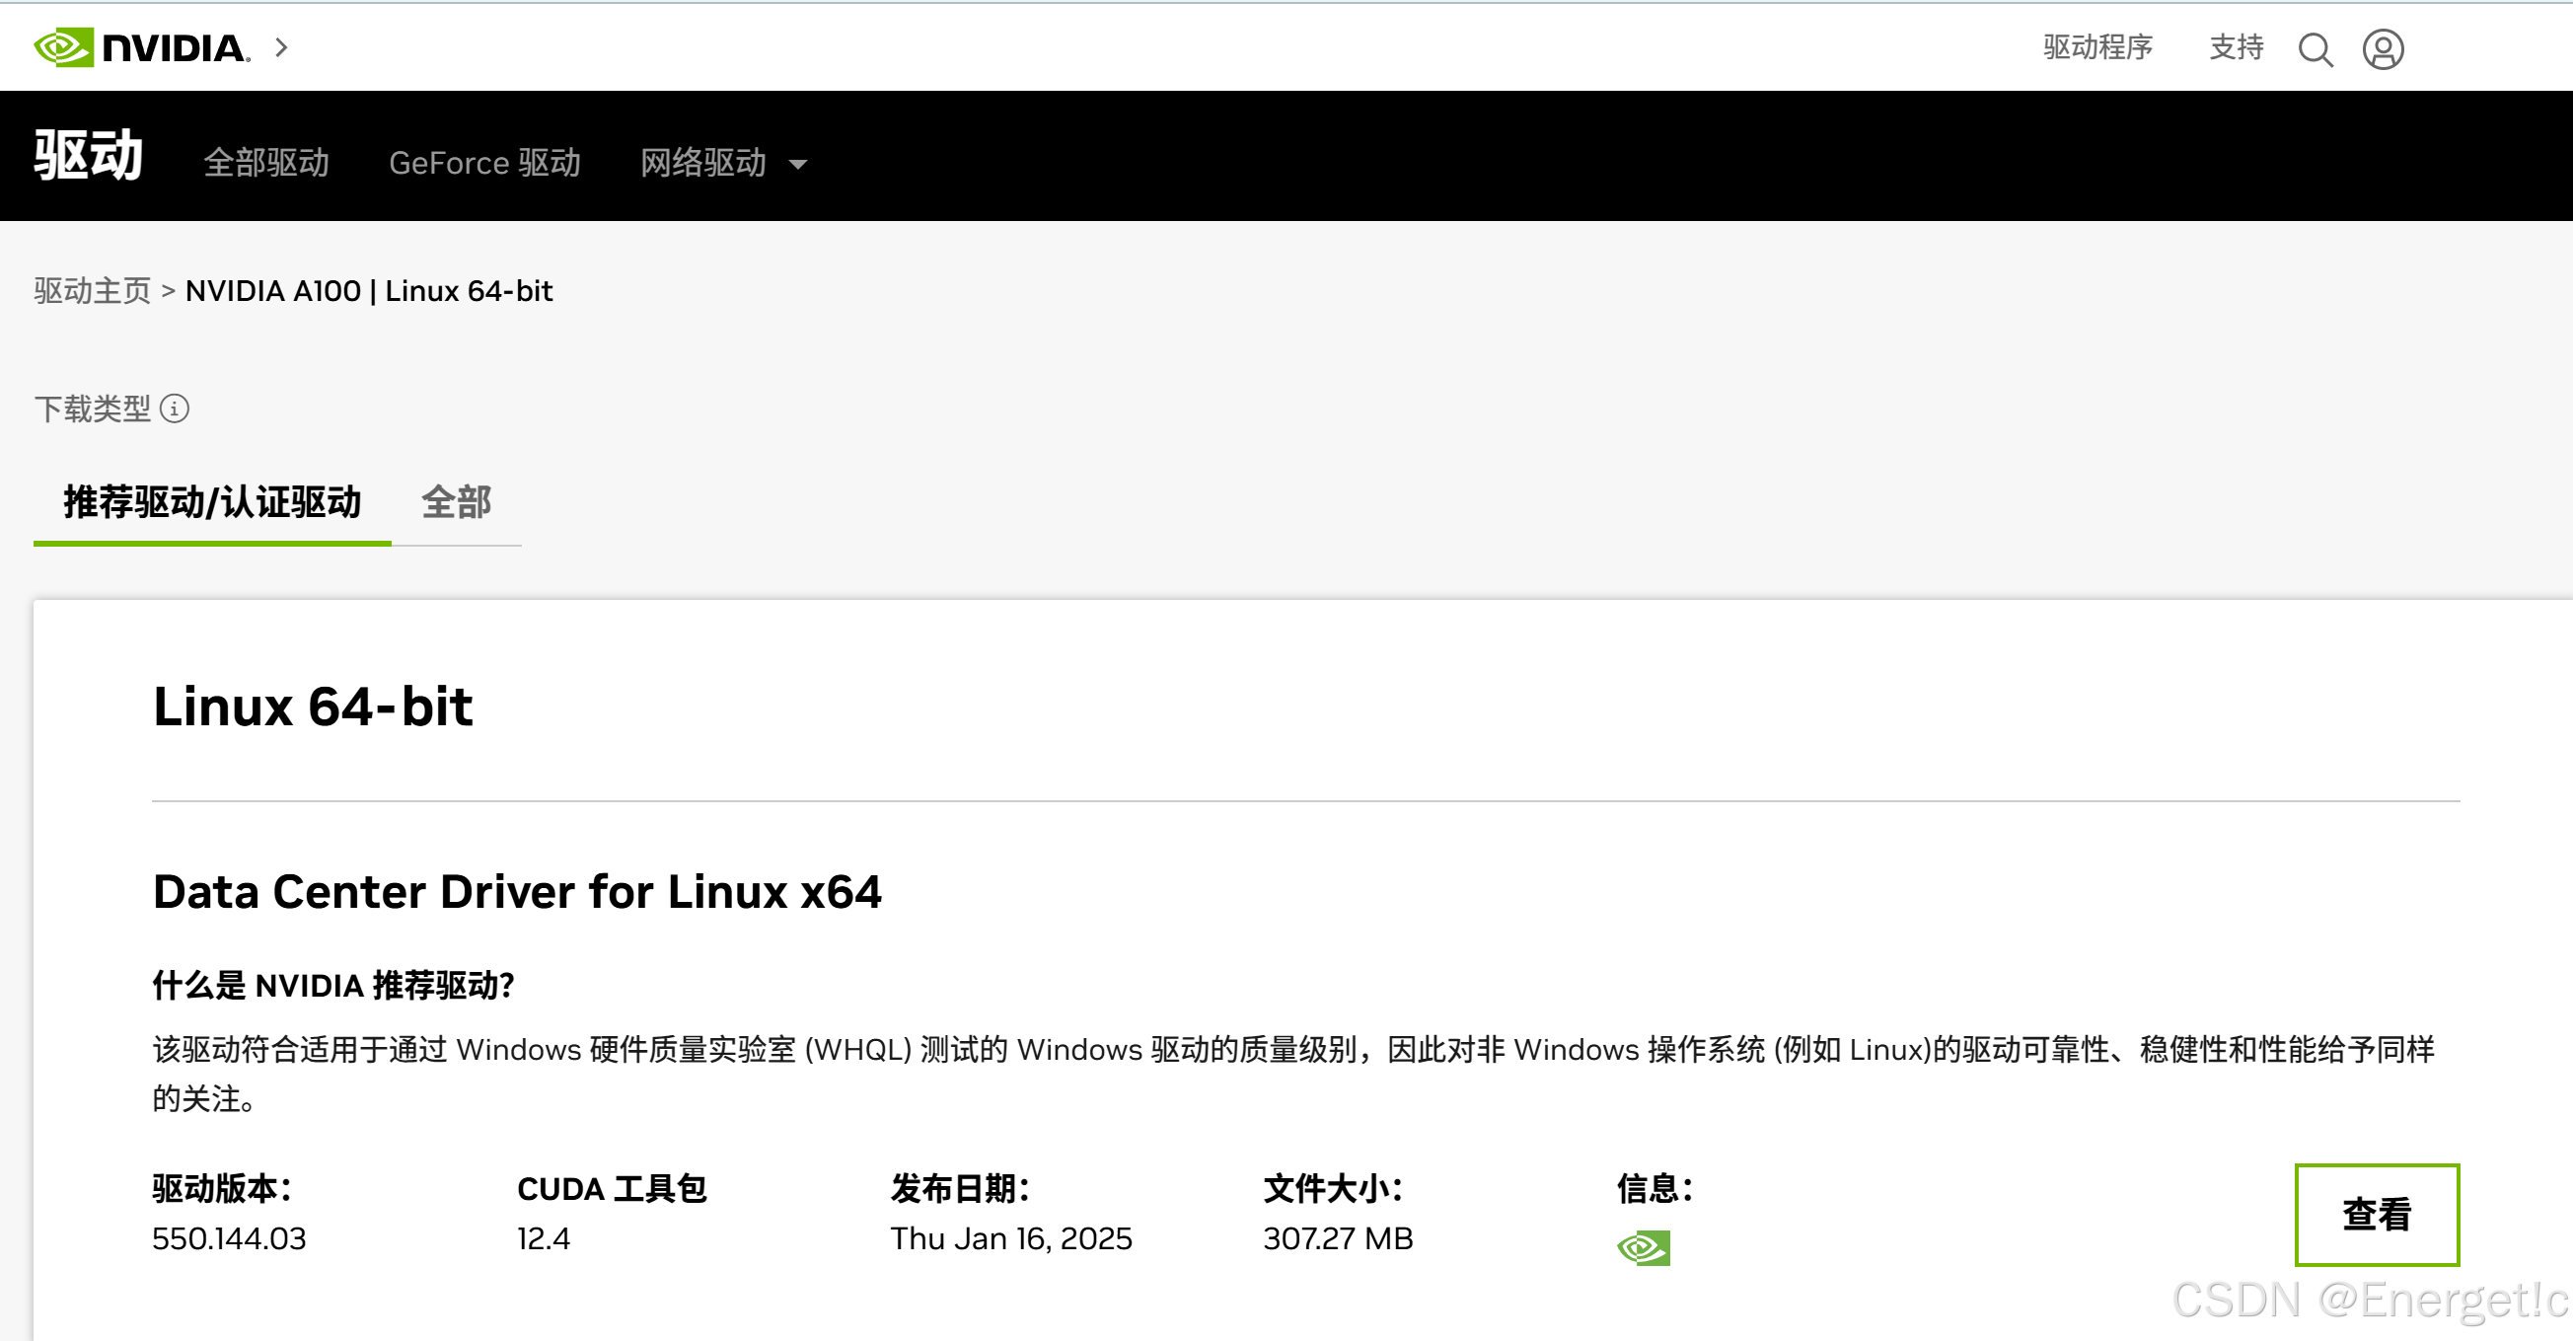Switch to the 全部 tab
The width and height of the screenshot is (2573, 1341).
tap(456, 501)
